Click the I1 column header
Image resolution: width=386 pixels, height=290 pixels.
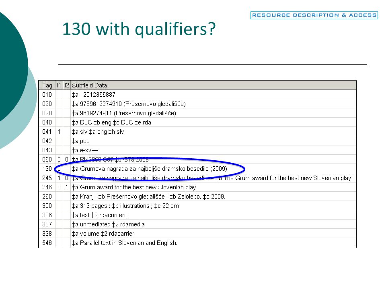coord(59,85)
